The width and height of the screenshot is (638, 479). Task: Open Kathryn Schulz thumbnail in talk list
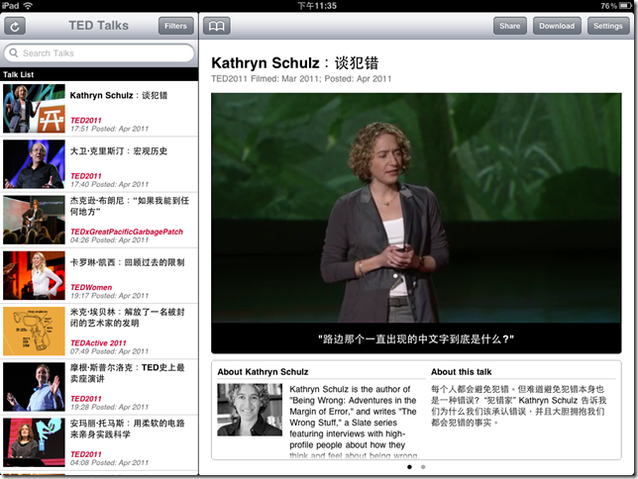tap(34, 109)
